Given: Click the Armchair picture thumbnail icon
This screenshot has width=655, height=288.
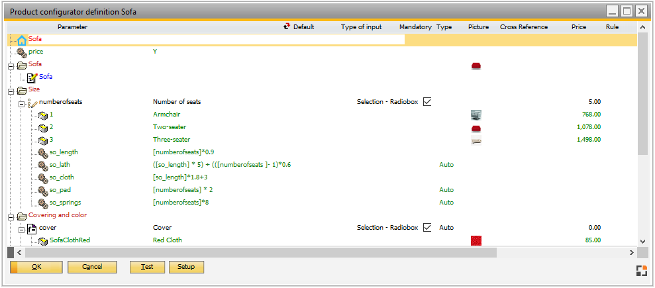Looking at the screenshot, I should (476, 115).
